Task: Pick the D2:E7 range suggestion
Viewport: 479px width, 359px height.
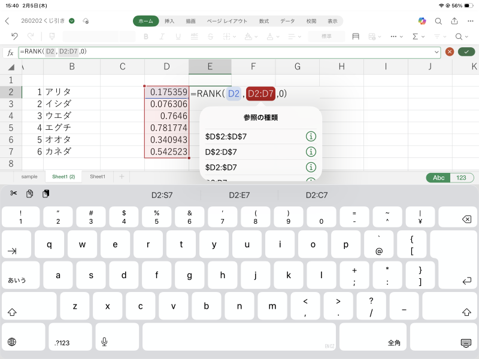Action: [x=239, y=195]
